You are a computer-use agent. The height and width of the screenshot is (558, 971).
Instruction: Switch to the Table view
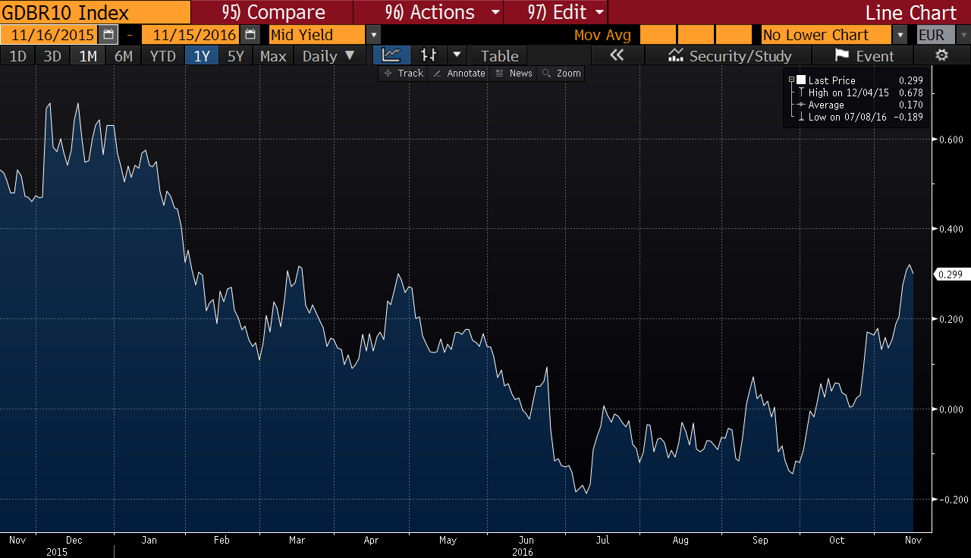499,56
